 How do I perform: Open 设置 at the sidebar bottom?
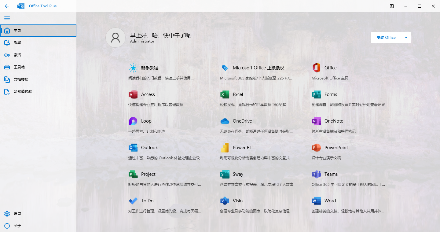(17, 214)
